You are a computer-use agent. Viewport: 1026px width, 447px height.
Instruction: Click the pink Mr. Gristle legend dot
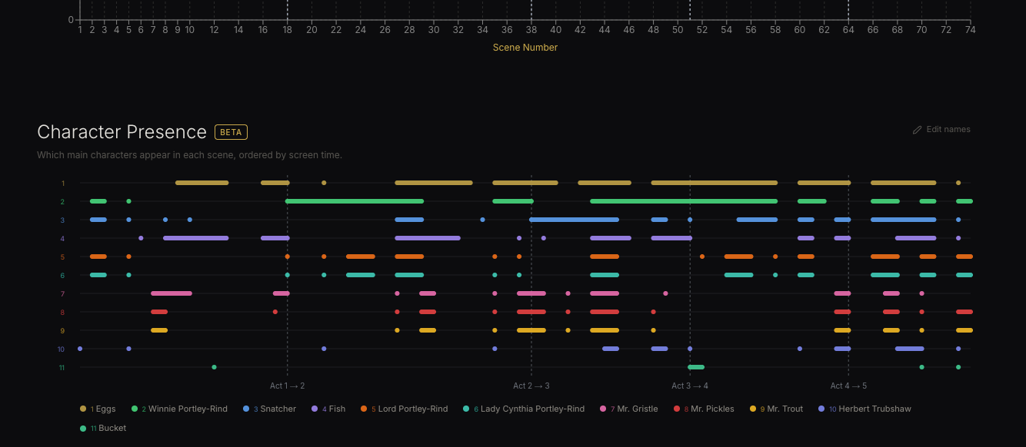[603, 409]
